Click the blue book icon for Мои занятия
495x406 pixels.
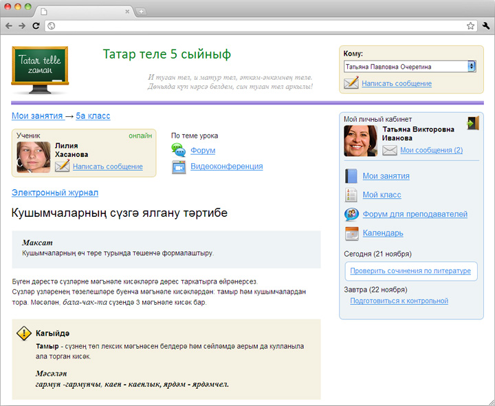point(351,176)
